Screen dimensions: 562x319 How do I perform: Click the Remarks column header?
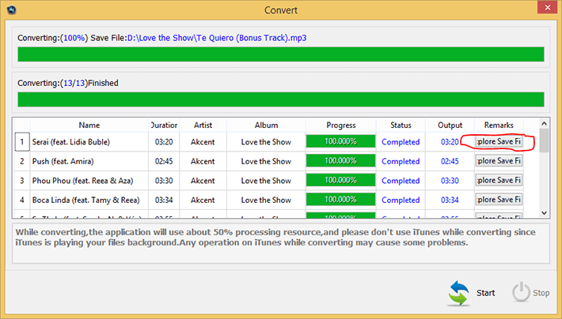pyautogui.click(x=499, y=126)
